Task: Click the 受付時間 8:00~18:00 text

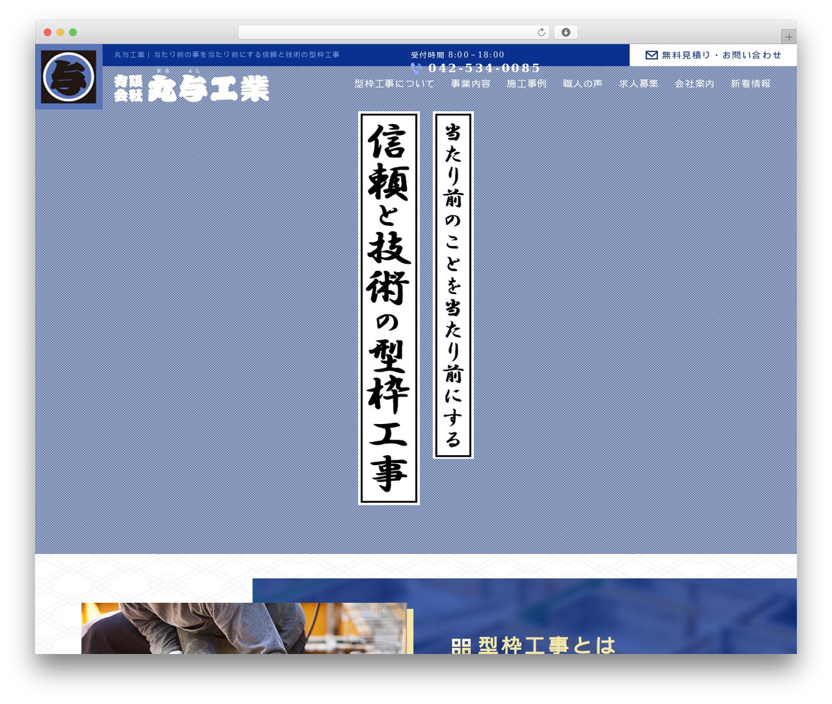Action: pyautogui.click(x=458, y=55)
